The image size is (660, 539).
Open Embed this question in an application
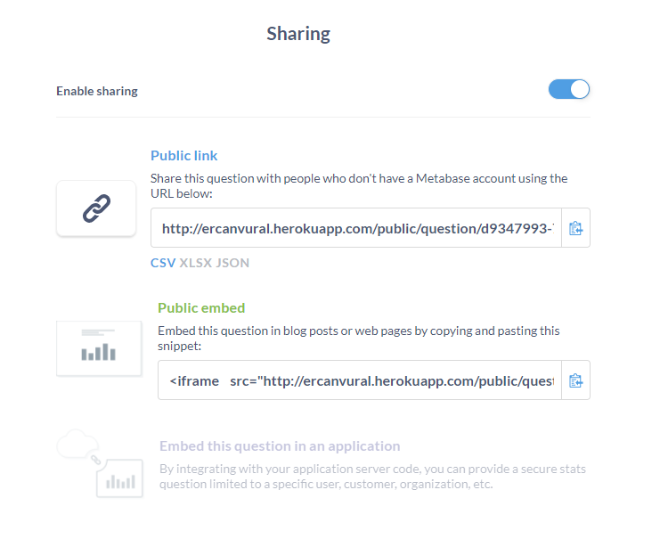coord(280,446)
